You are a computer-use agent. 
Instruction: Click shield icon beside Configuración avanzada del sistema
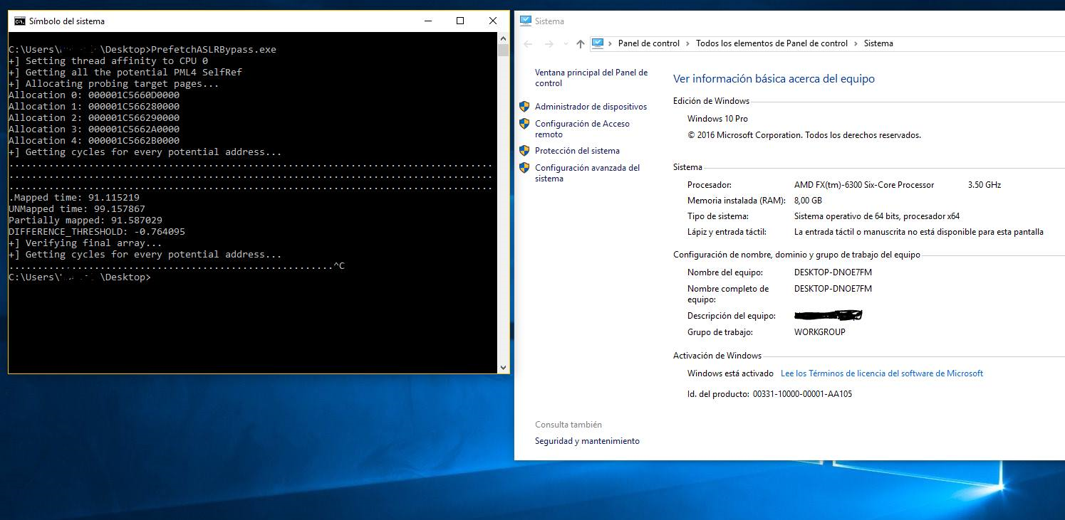[x=524, y=168]
